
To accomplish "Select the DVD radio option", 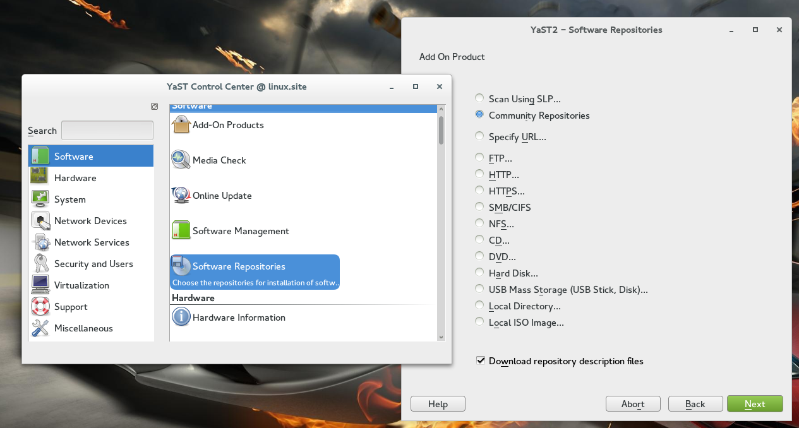I will (x=479, y=256).
